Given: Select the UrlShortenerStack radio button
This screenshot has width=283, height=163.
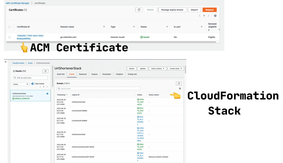Looking at the screenshot, I should point(47,94).
